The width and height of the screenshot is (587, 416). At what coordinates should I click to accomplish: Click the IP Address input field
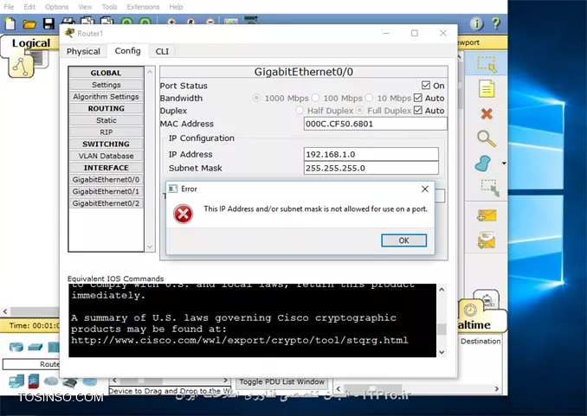[371, 154]
